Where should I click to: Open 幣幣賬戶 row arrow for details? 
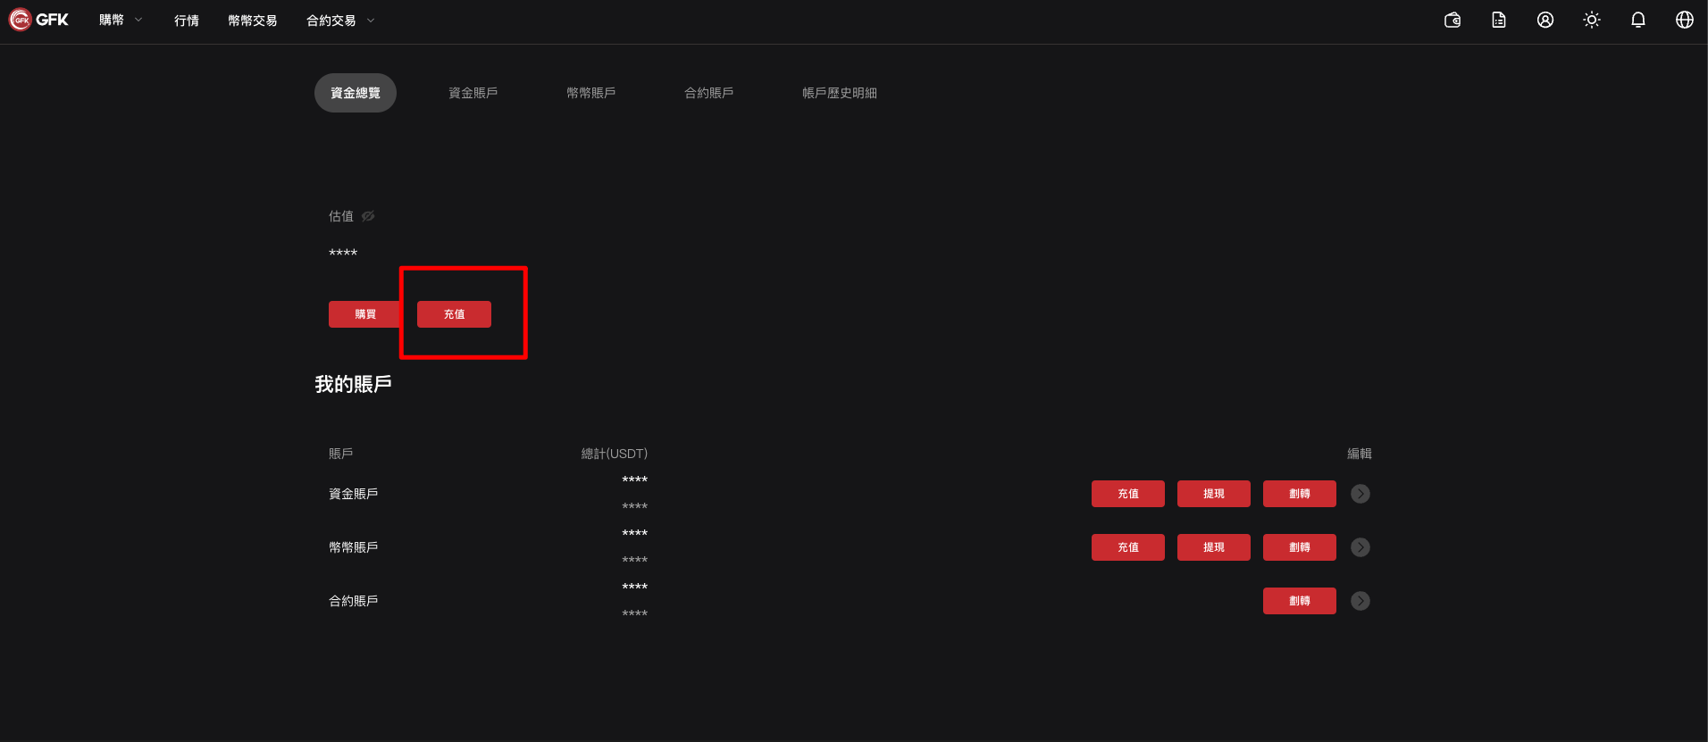pyautogui.click(x=1361, y=547)
